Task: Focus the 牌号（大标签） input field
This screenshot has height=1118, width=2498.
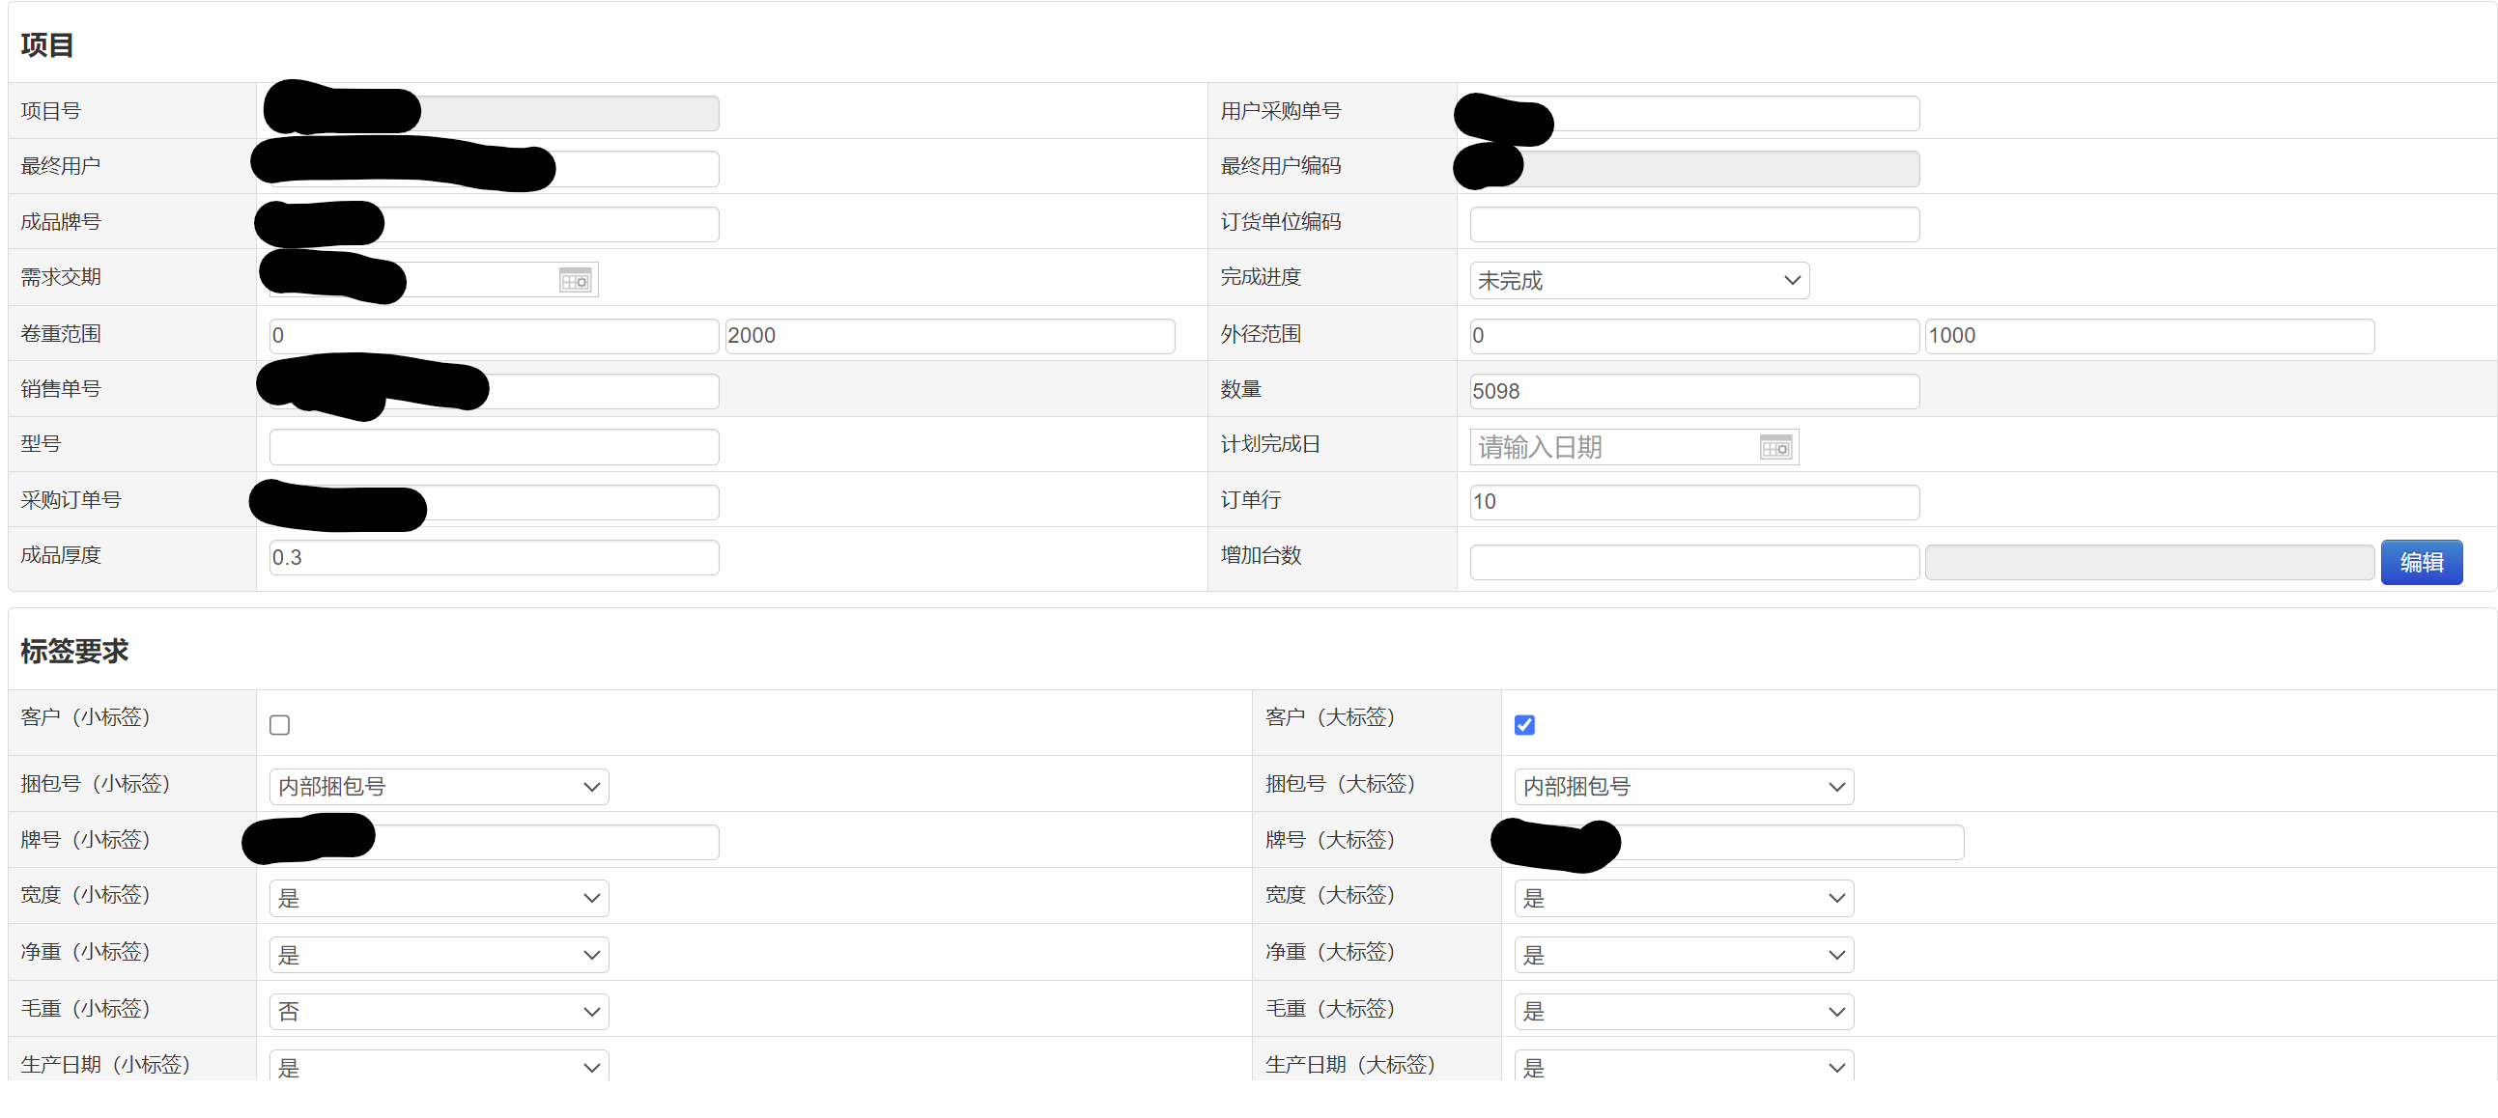Action: [x=1739, y=842]
